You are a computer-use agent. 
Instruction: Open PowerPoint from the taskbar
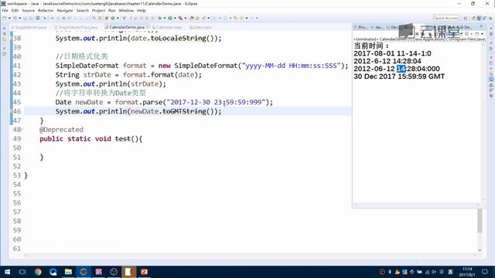(x=144, y=272)
